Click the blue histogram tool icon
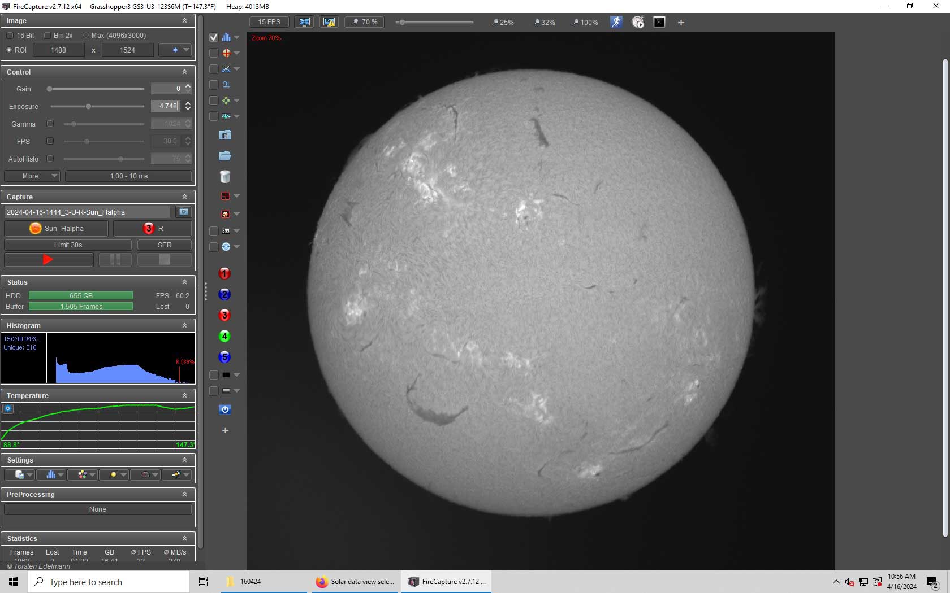The height and width of the screenshot is (593, 950). [226, 37]
